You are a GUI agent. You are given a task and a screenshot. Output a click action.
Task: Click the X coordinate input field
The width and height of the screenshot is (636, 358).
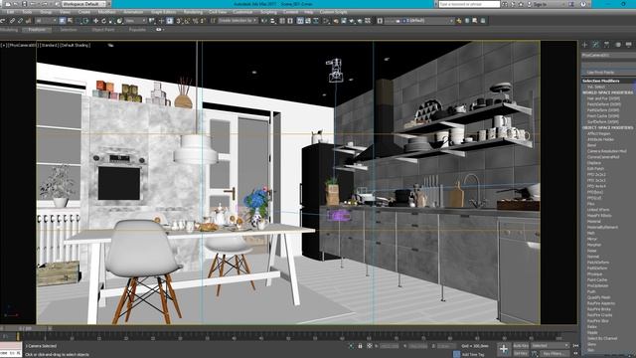[390, 346]
